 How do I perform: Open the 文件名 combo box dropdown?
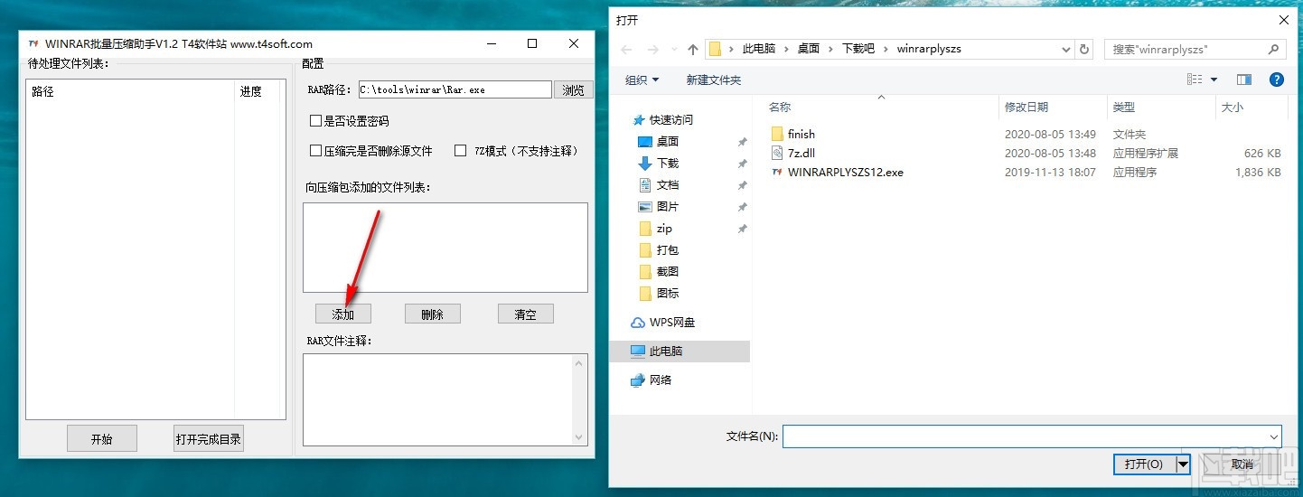pos(1274,436)
